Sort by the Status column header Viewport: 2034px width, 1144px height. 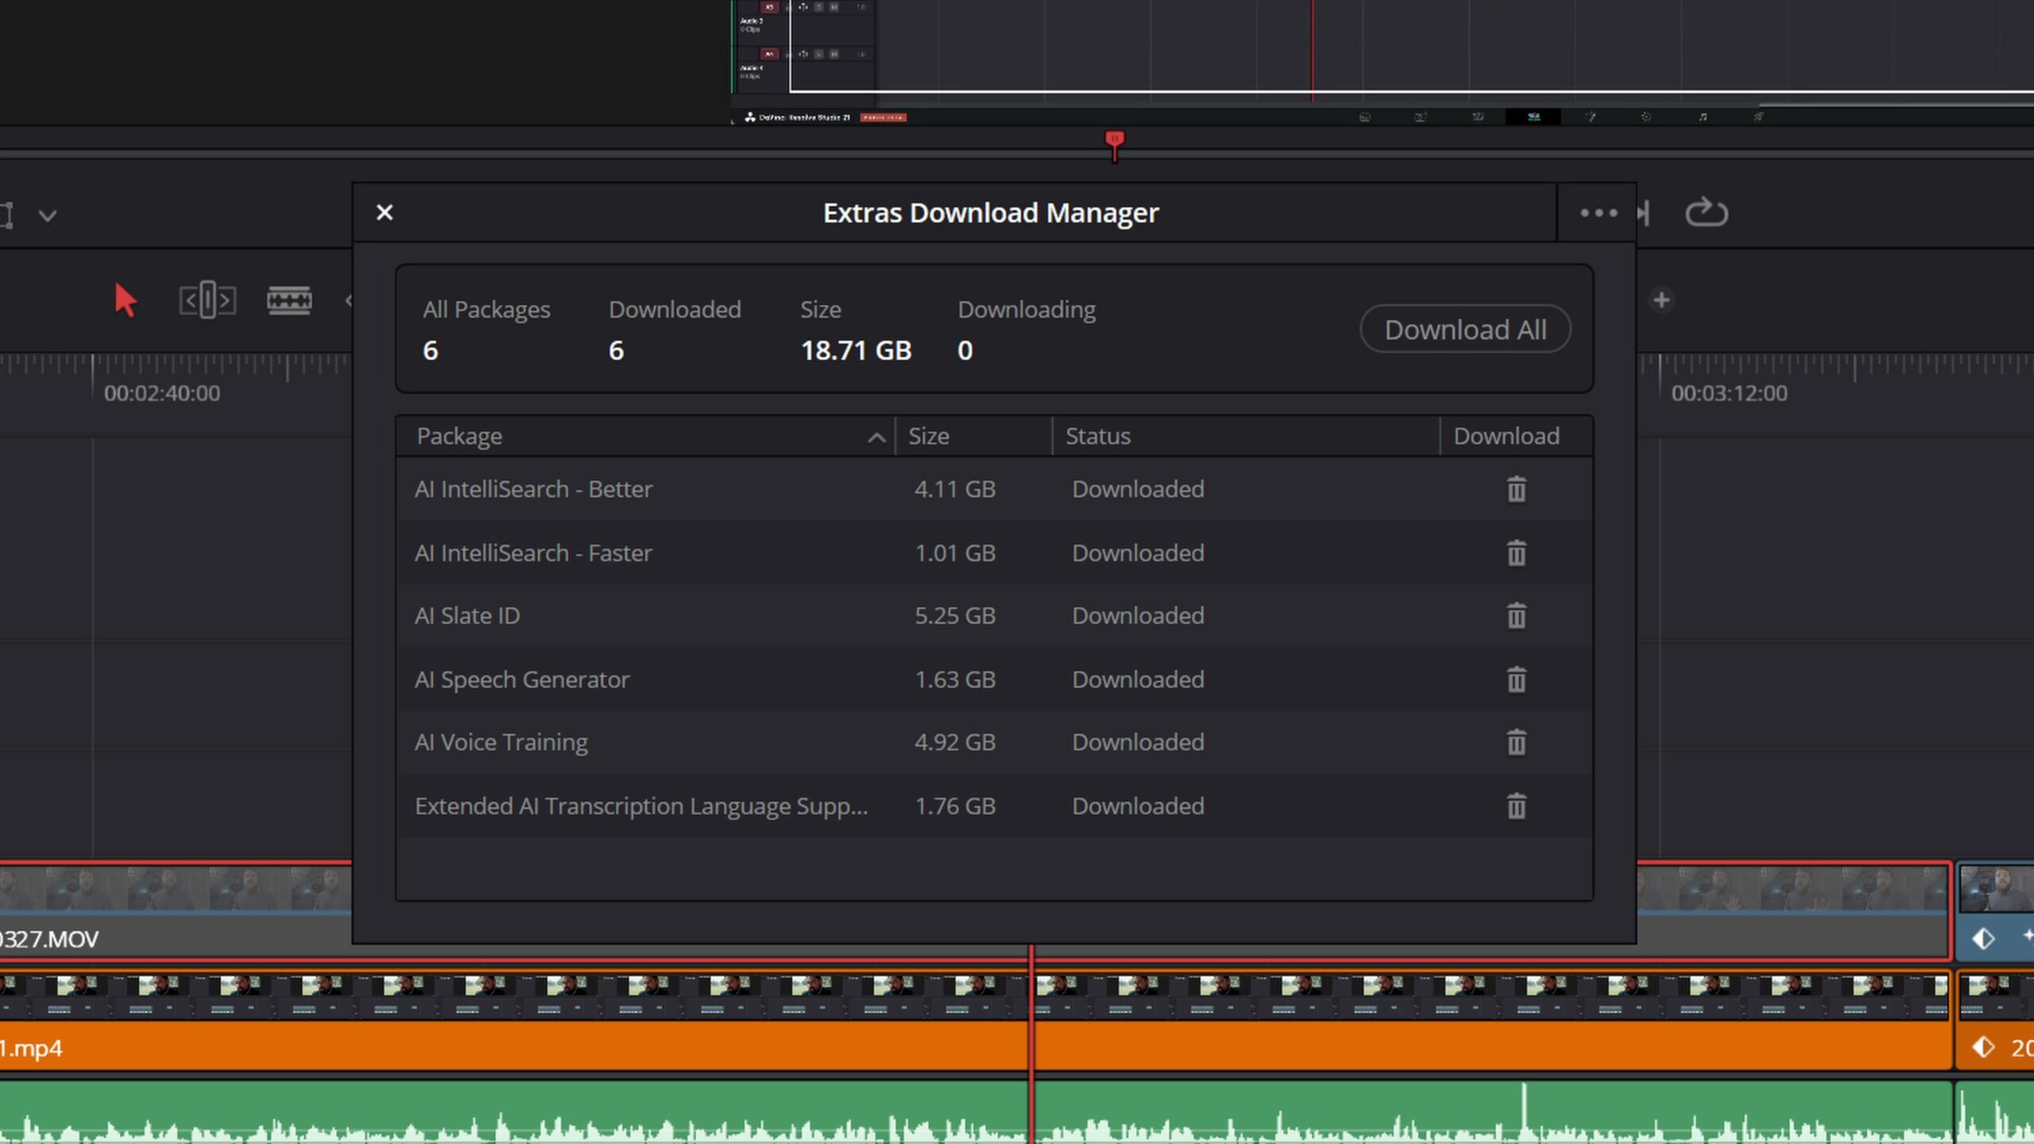[x=1246, y=436]
